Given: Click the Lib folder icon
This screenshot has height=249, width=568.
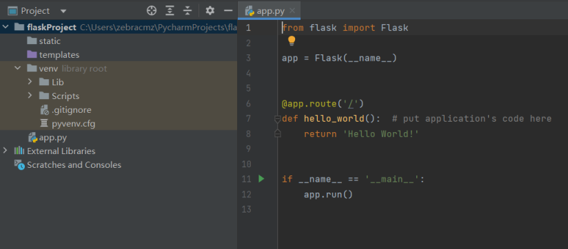Looking at the screenshot, I should click(44, 82).
